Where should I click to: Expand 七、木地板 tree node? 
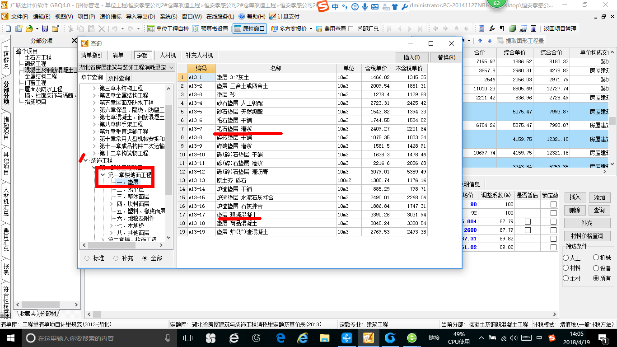112,225
